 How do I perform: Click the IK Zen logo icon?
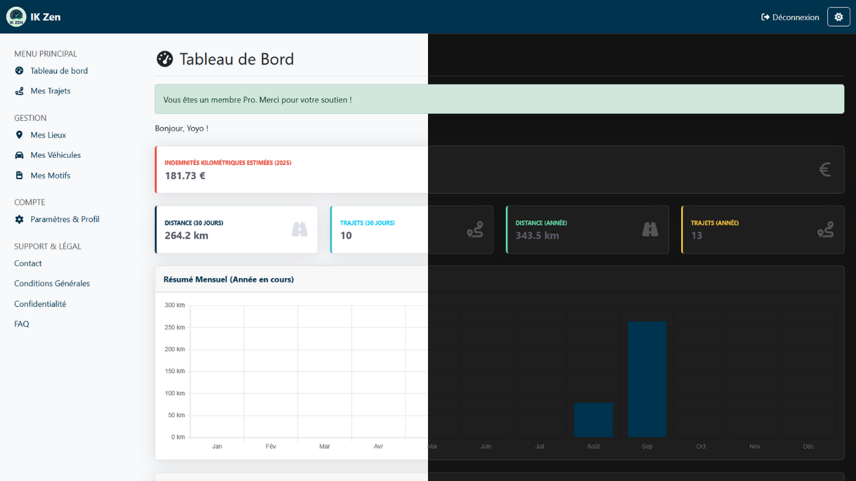16,17
